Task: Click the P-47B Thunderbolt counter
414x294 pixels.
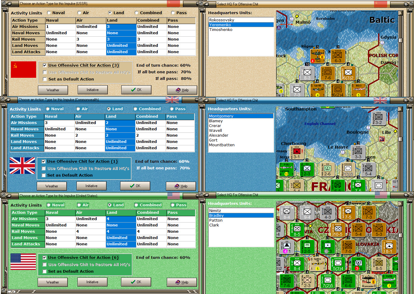Action: point(389,281)
